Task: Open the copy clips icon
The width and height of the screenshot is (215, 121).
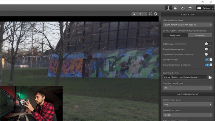Action: point(175,8)
